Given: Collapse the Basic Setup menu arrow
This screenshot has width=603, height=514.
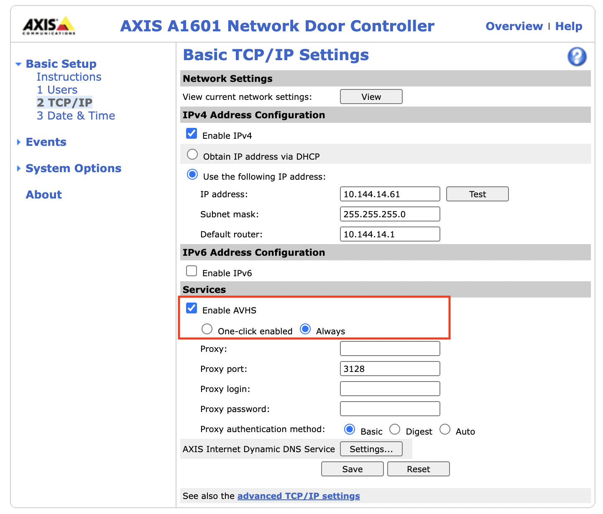Looking at the screenshot, I should coord(18,64).
